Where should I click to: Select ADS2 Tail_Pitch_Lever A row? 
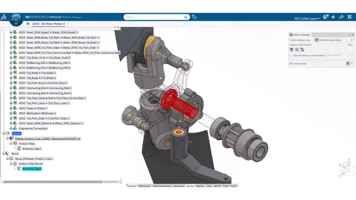(44, 103)
